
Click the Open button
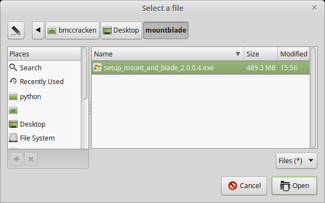coord(294,186)
